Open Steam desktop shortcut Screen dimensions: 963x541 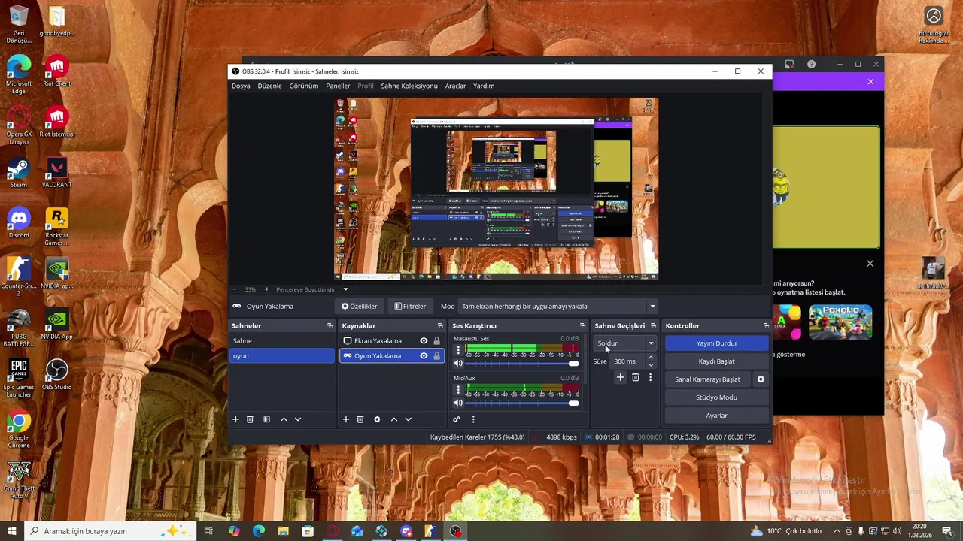coord(19,173)
